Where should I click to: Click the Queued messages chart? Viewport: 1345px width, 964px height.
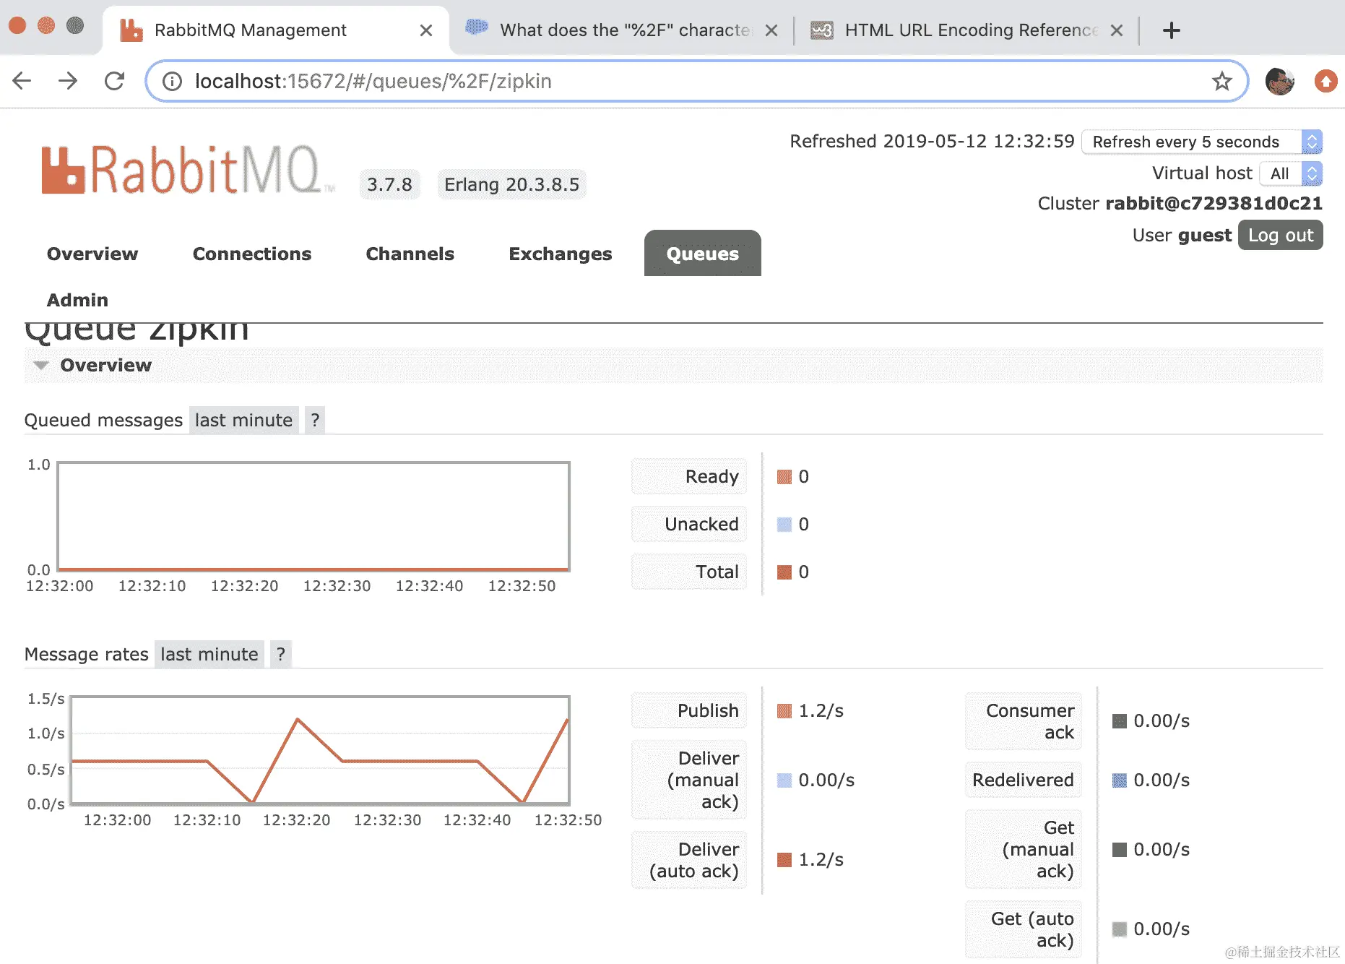pos(313,517)
